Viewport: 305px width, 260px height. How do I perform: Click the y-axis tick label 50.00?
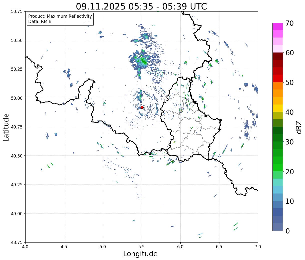17,98
